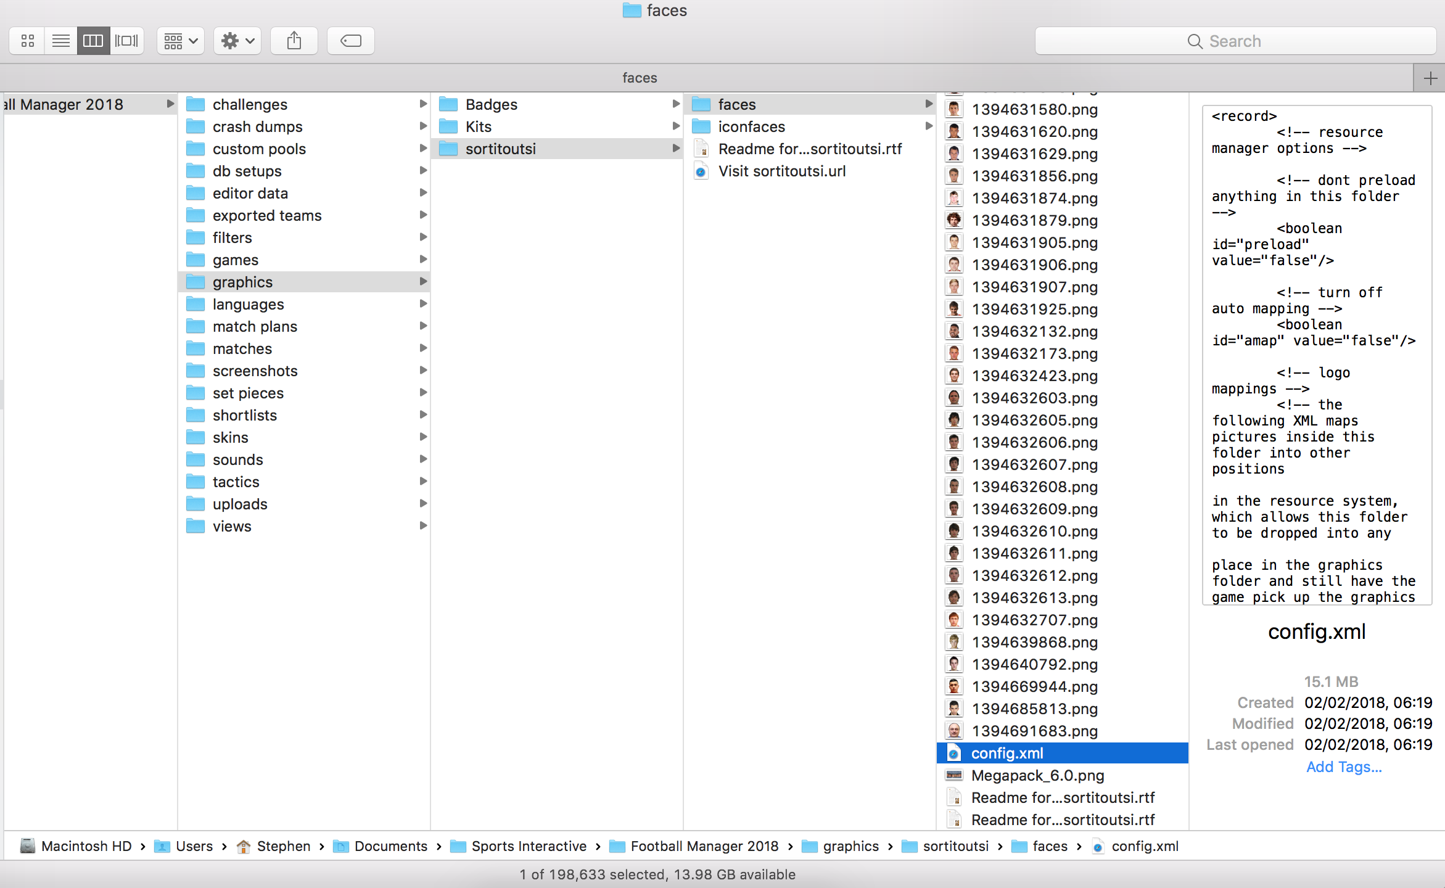Click the config.xml text preview pane
This screenshot has height=888, width=1445.
pyautogui.click(x=1317, y=355)
